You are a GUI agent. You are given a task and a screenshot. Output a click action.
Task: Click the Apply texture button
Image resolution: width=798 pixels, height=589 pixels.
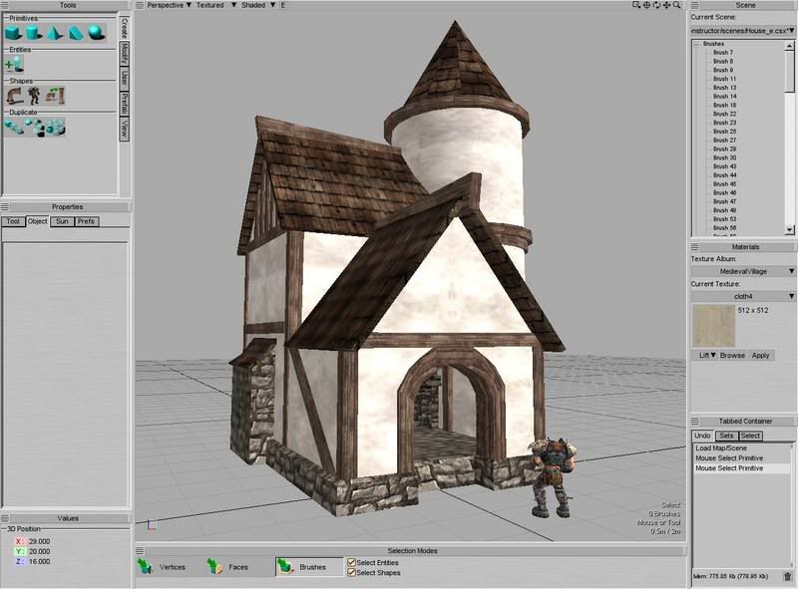coord(760,356)
